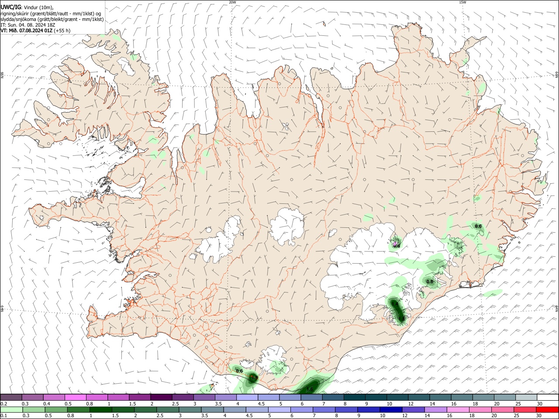Click the pale green 0.1 rain scale swatch
Screen dimensions: 559x419
pos(11,410)
